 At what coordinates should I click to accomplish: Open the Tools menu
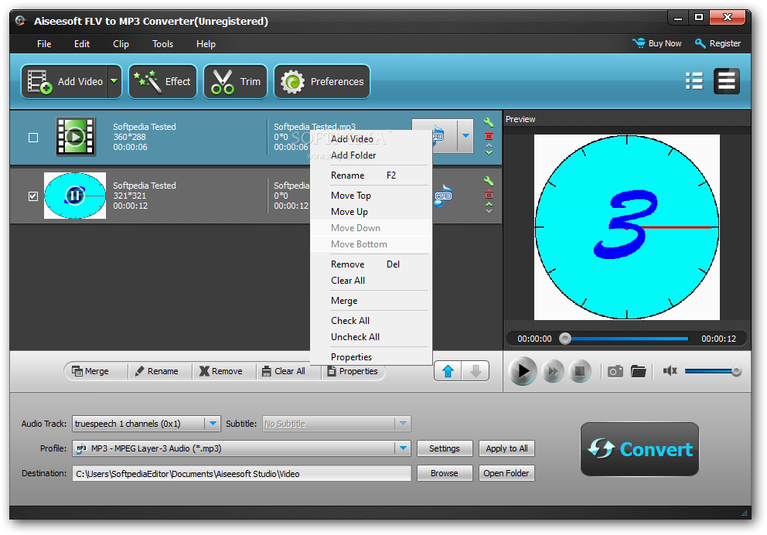[x=162, y=44]
